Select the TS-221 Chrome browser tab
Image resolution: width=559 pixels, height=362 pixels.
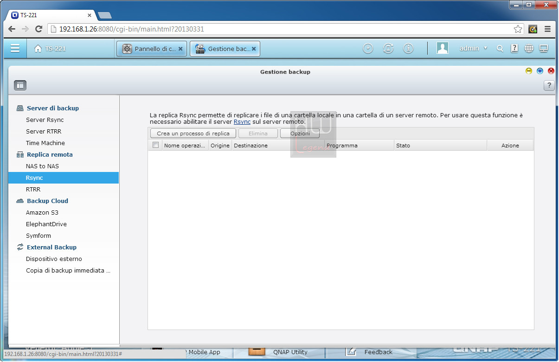pyautogui.click(x=52, y=15)
